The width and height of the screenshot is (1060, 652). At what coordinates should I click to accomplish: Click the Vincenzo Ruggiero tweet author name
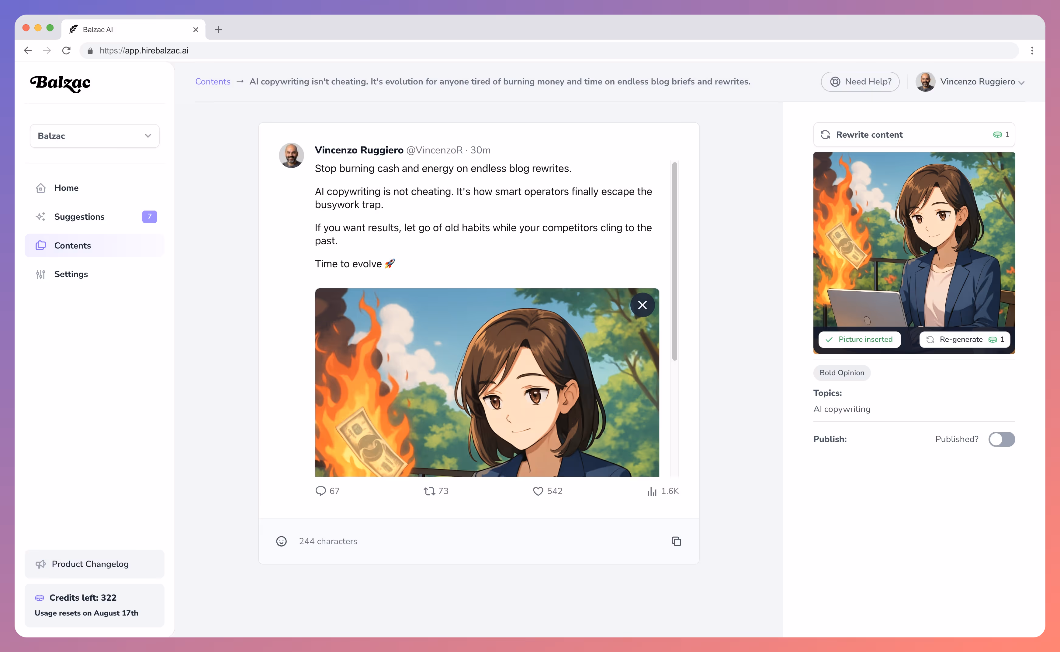(x=359, y=150)
